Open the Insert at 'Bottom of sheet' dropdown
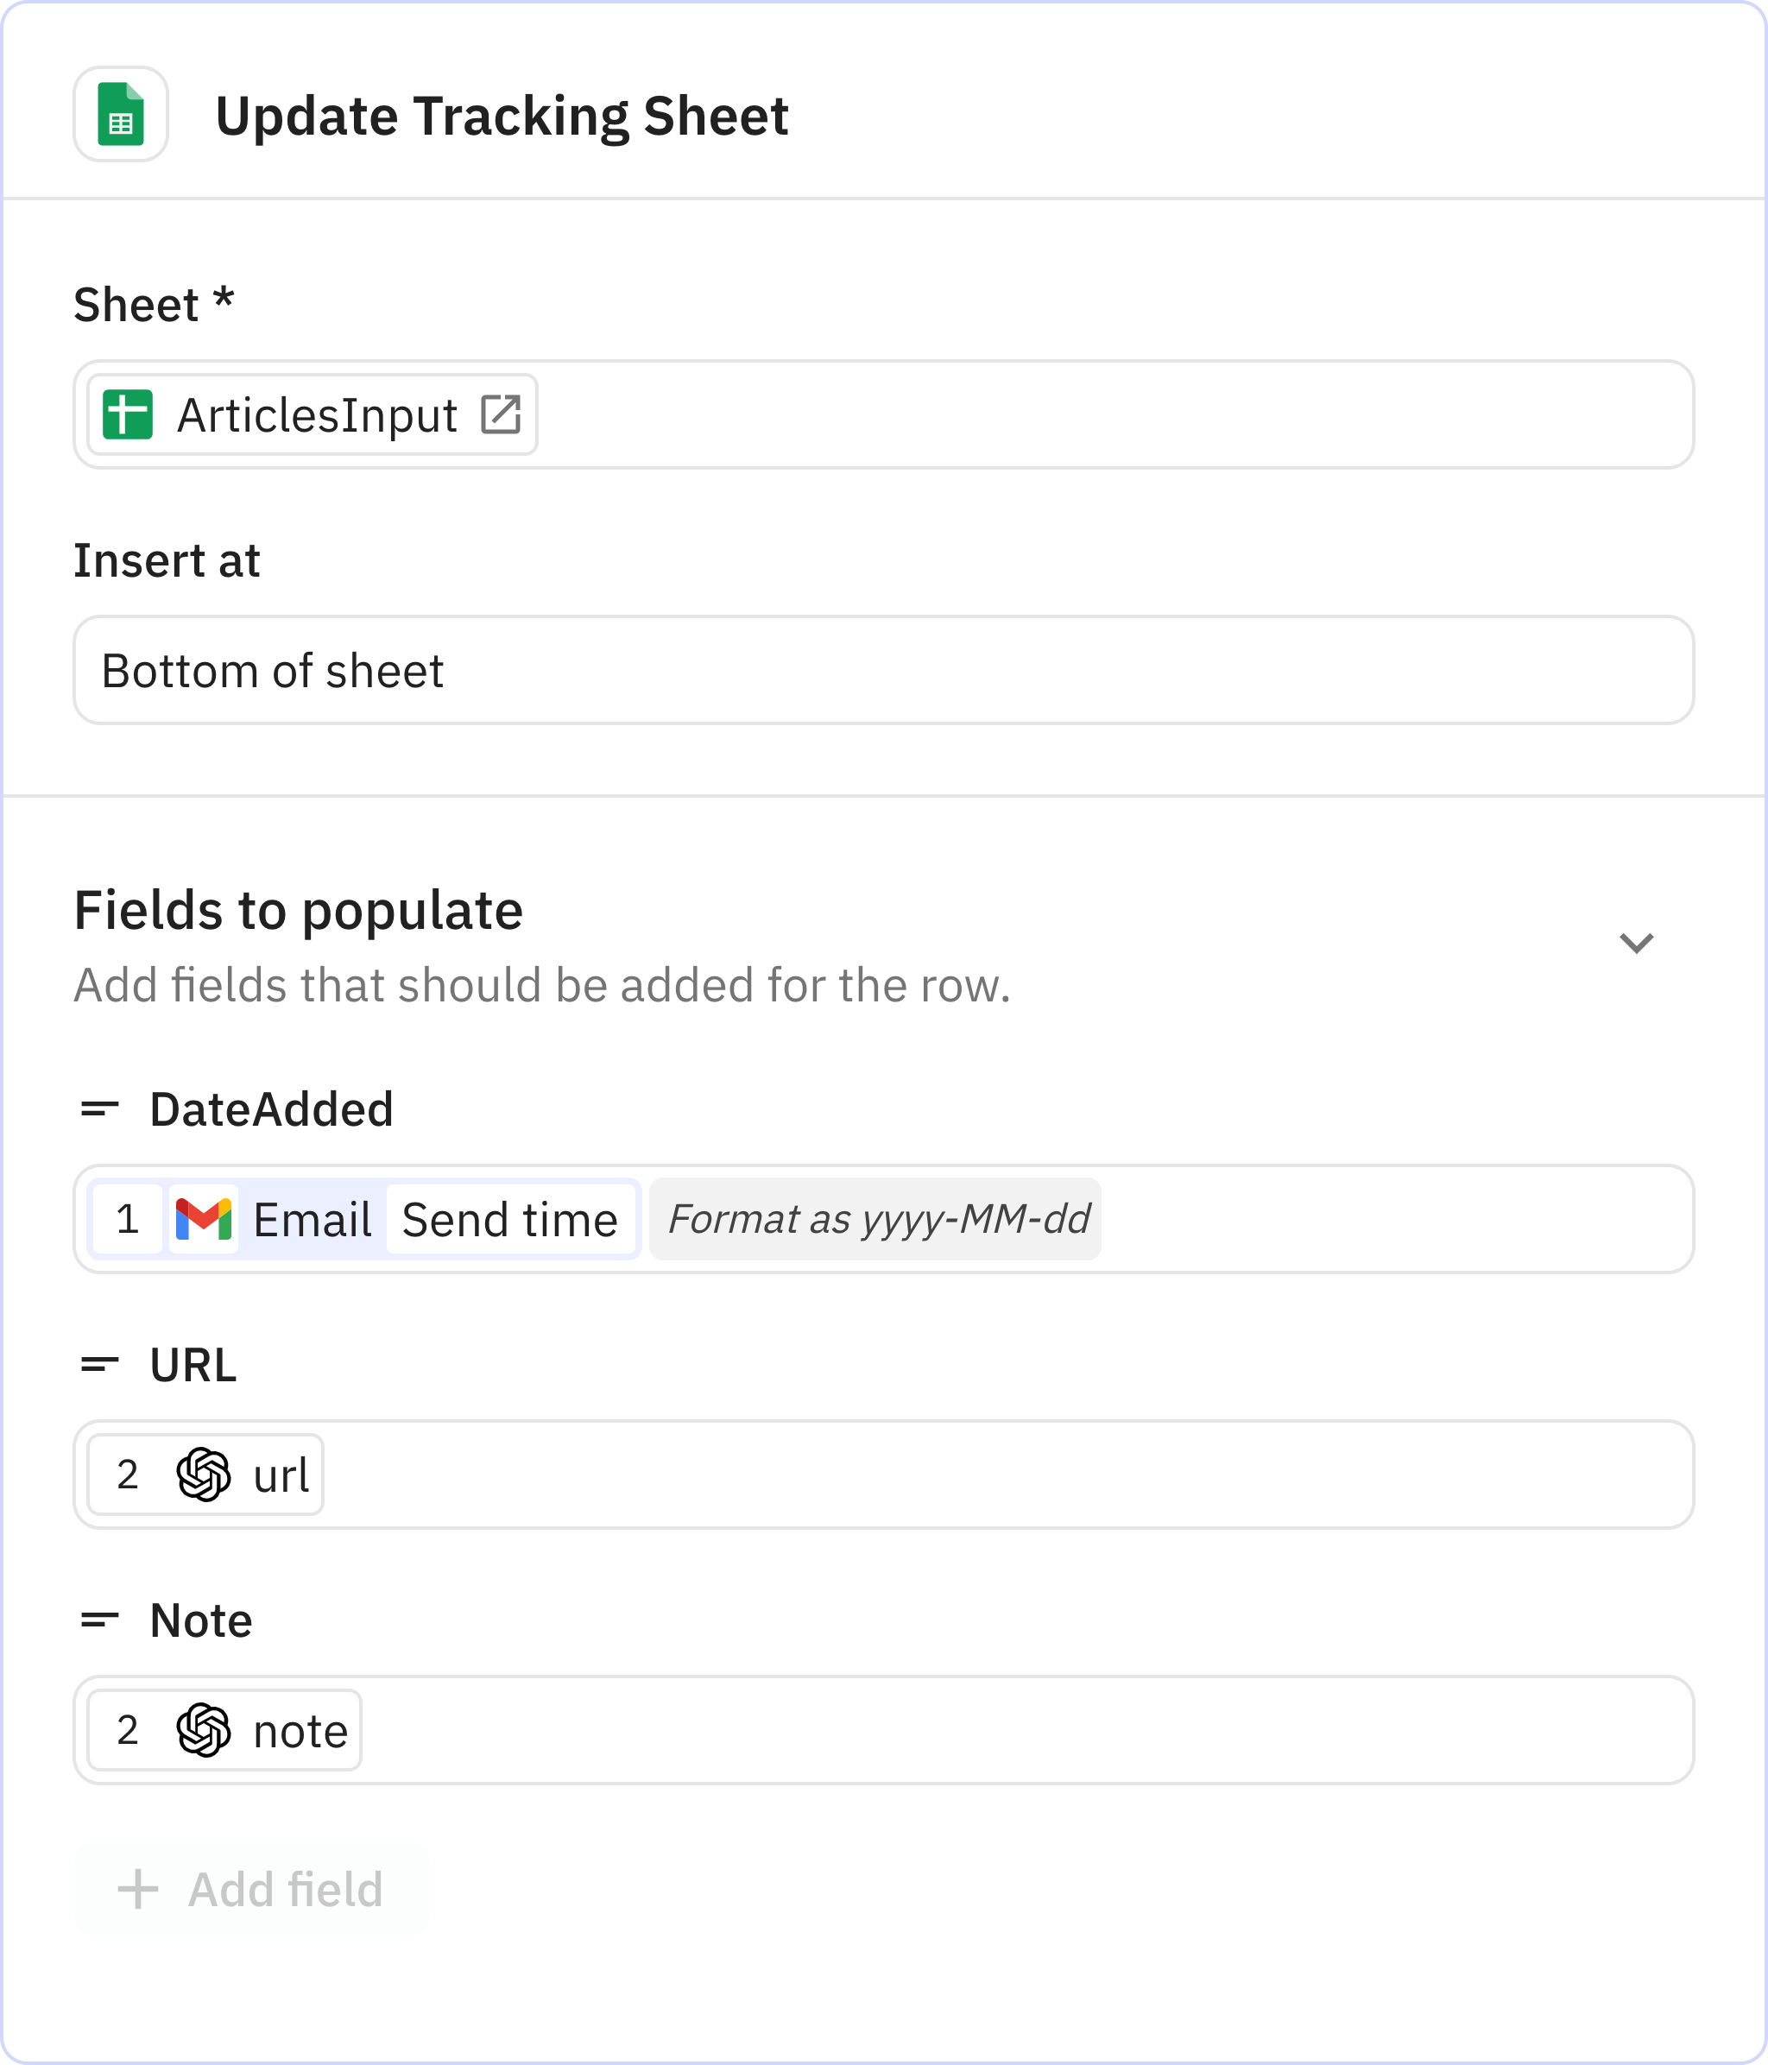 pyautogui.click(x=883, y=670)
